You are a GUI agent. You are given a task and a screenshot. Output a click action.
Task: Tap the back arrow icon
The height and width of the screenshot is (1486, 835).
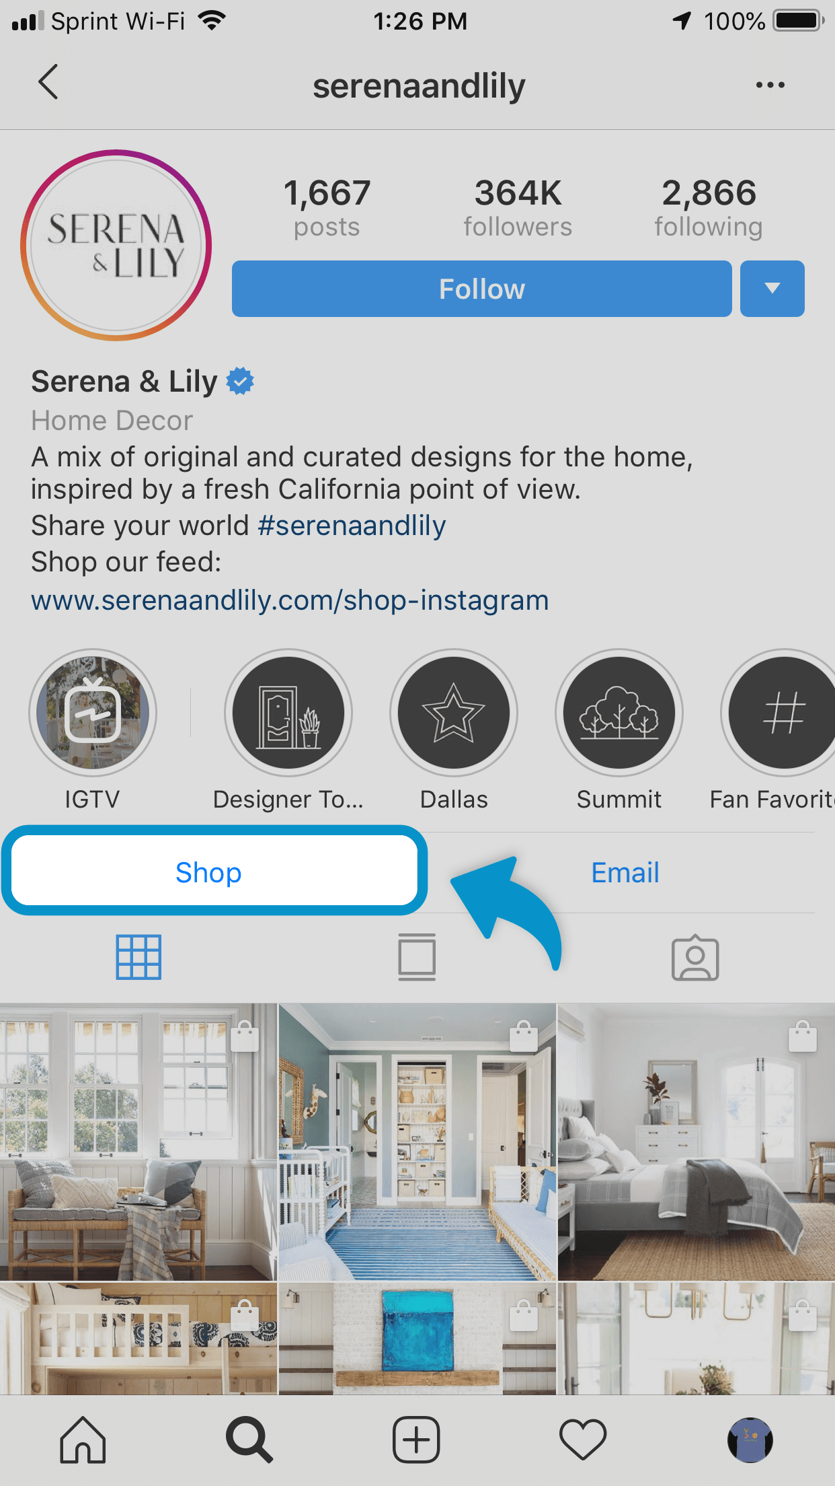48,83
